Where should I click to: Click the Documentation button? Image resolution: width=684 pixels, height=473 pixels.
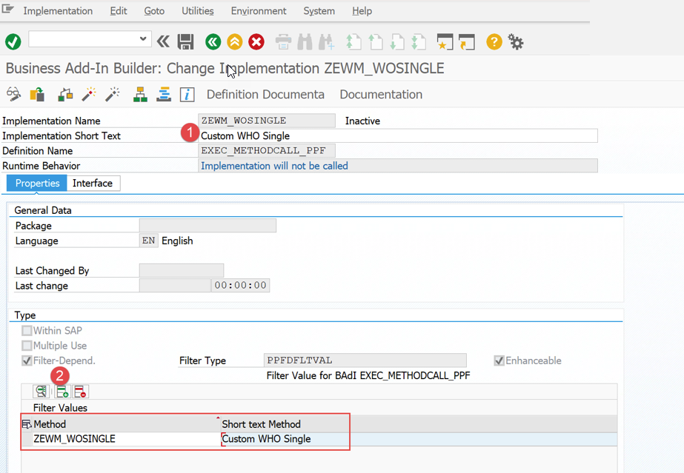click(x=381, y=95)
